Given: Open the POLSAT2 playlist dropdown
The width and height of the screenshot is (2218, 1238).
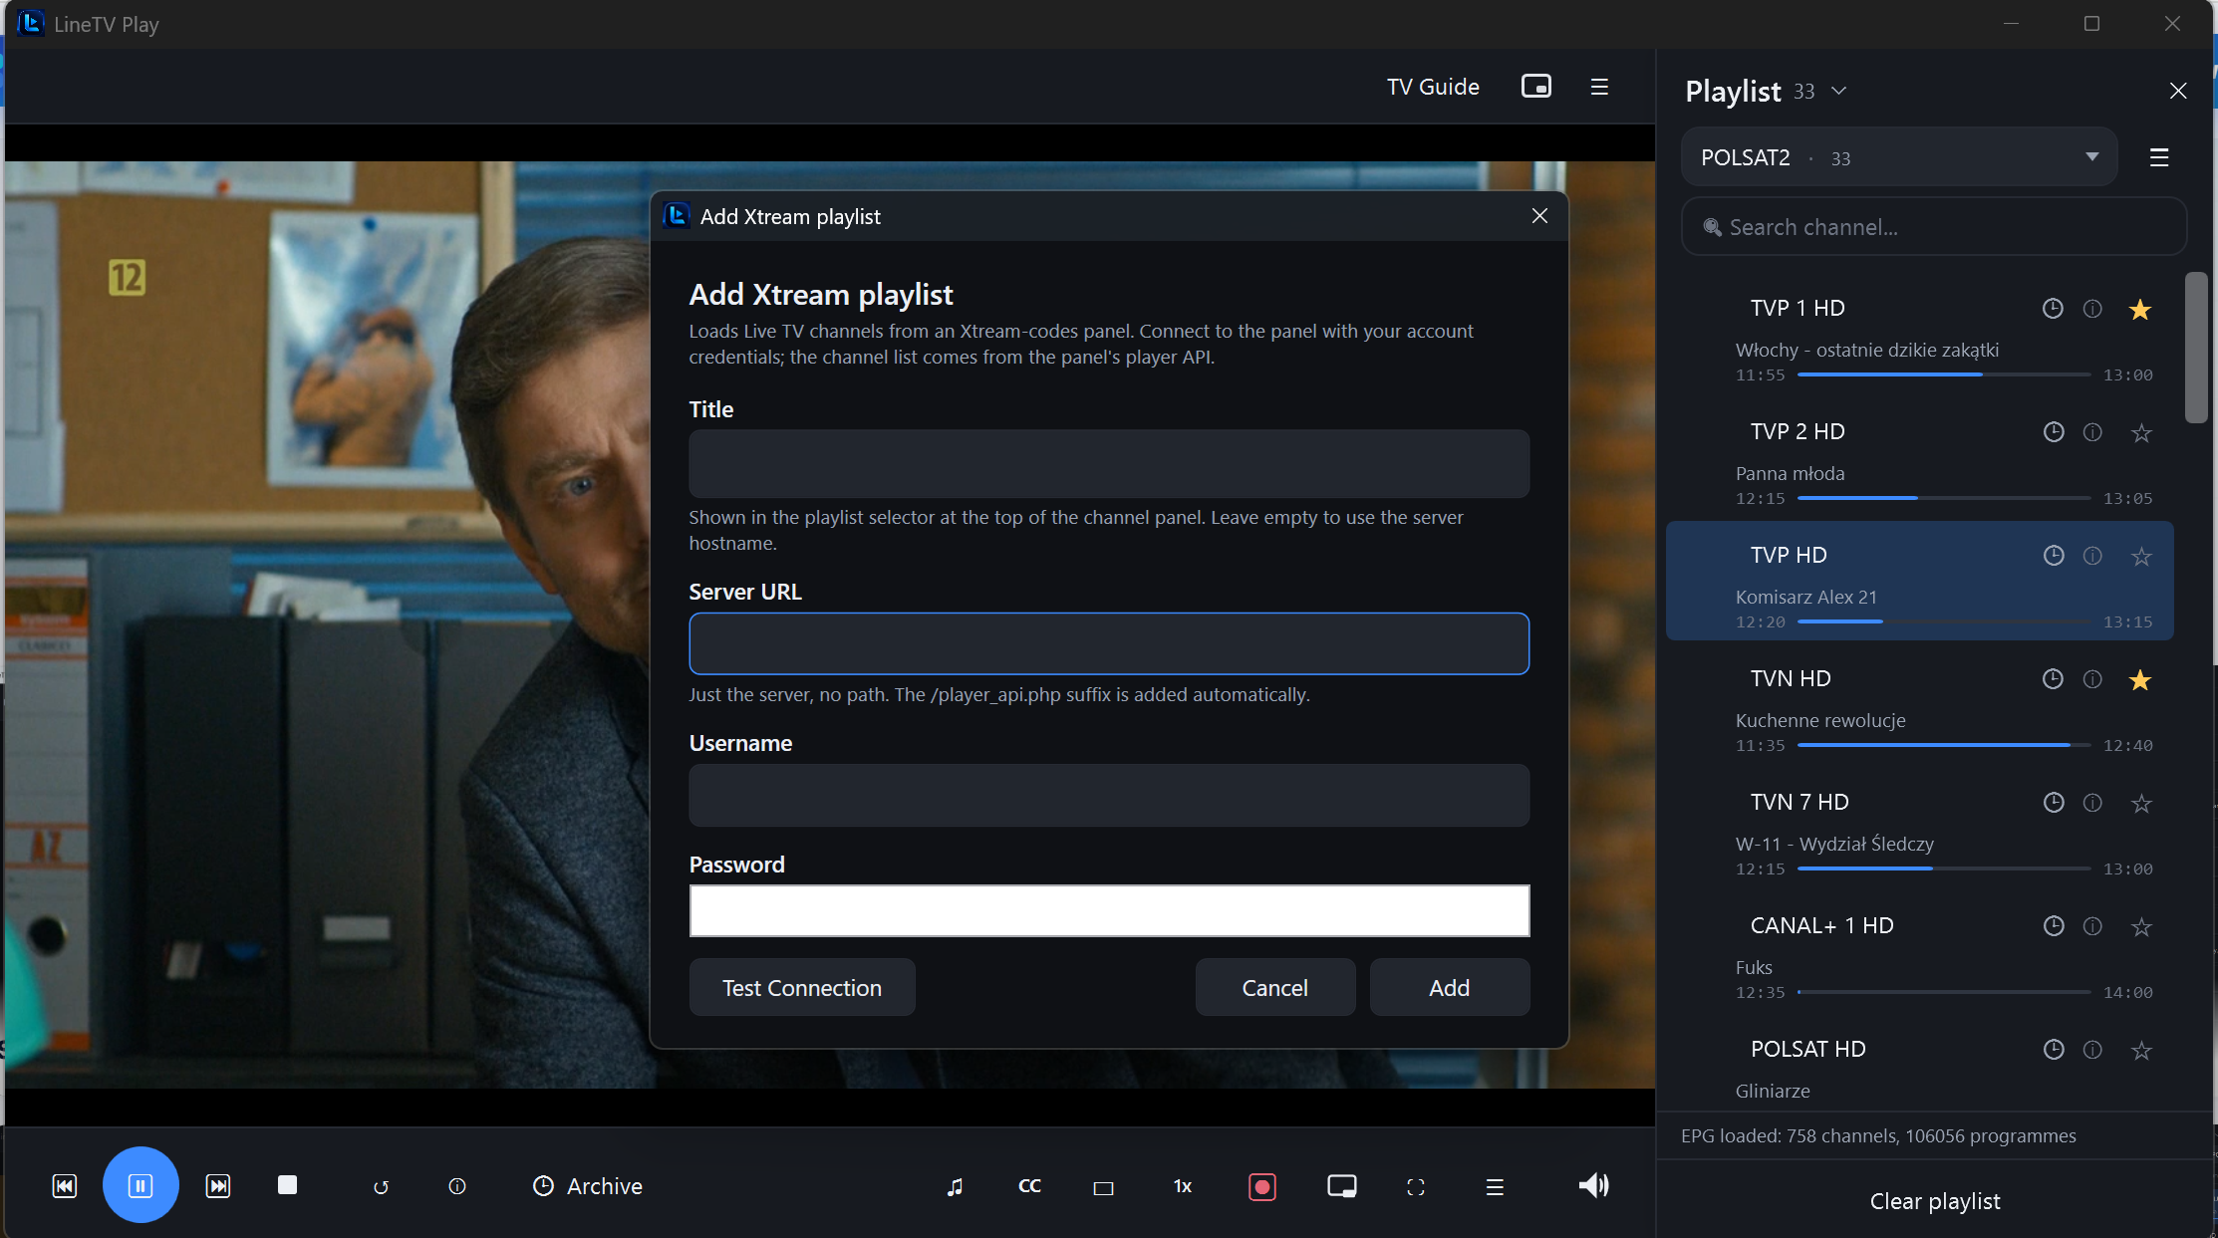Looking at the screenshot, I should [1899, 157].
